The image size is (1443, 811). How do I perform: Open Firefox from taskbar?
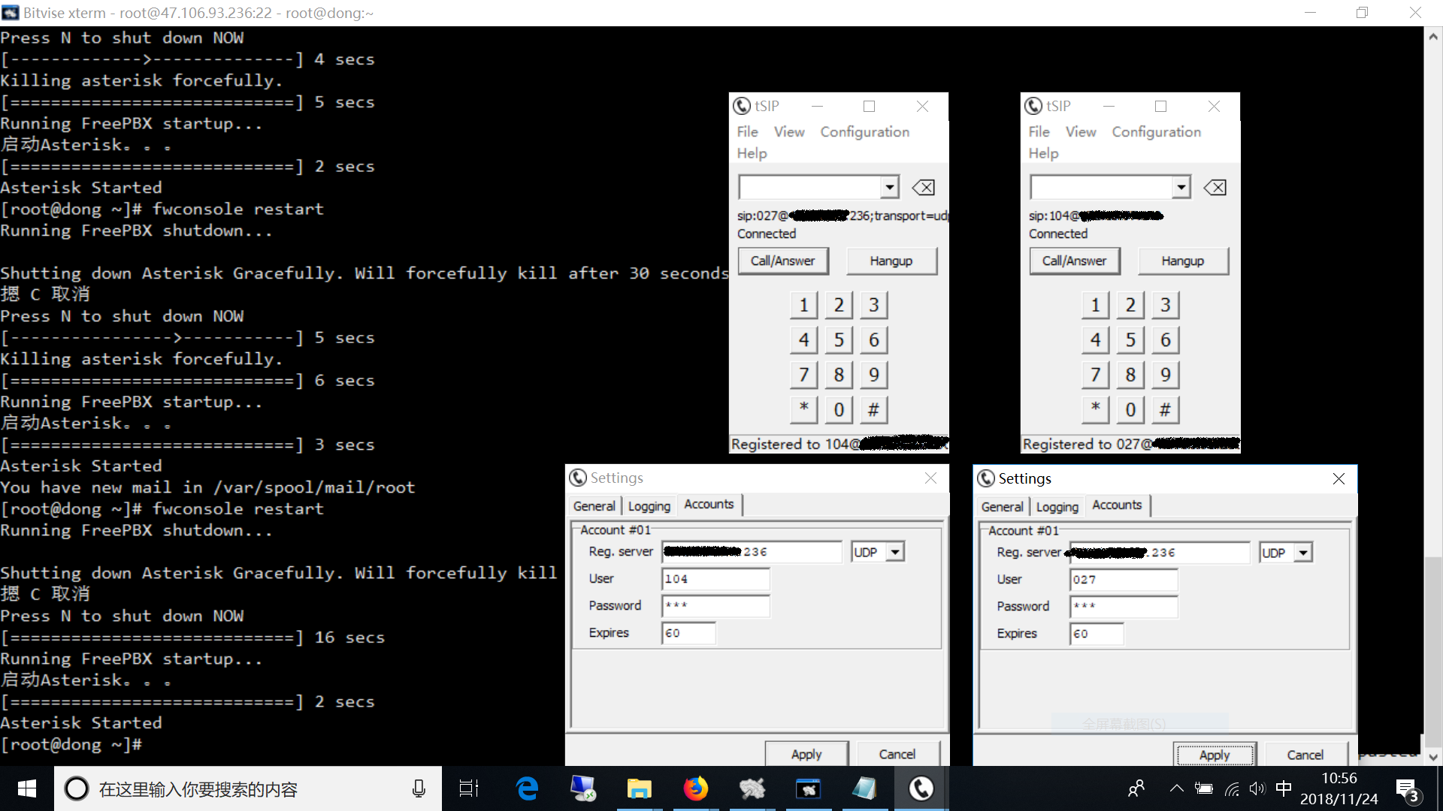click(696, 788)
